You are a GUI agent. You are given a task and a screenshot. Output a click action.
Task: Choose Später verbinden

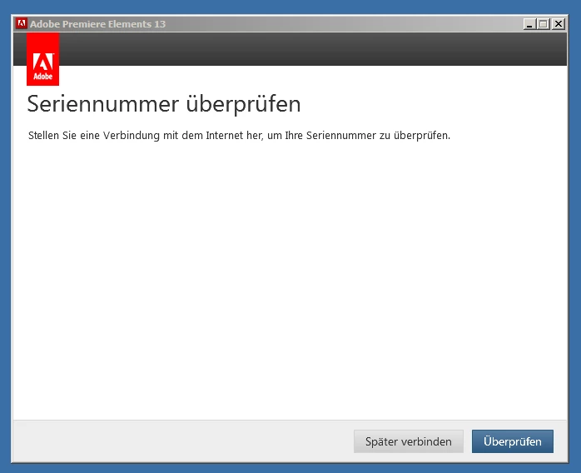pyautogui.click(x=409, y=441)
